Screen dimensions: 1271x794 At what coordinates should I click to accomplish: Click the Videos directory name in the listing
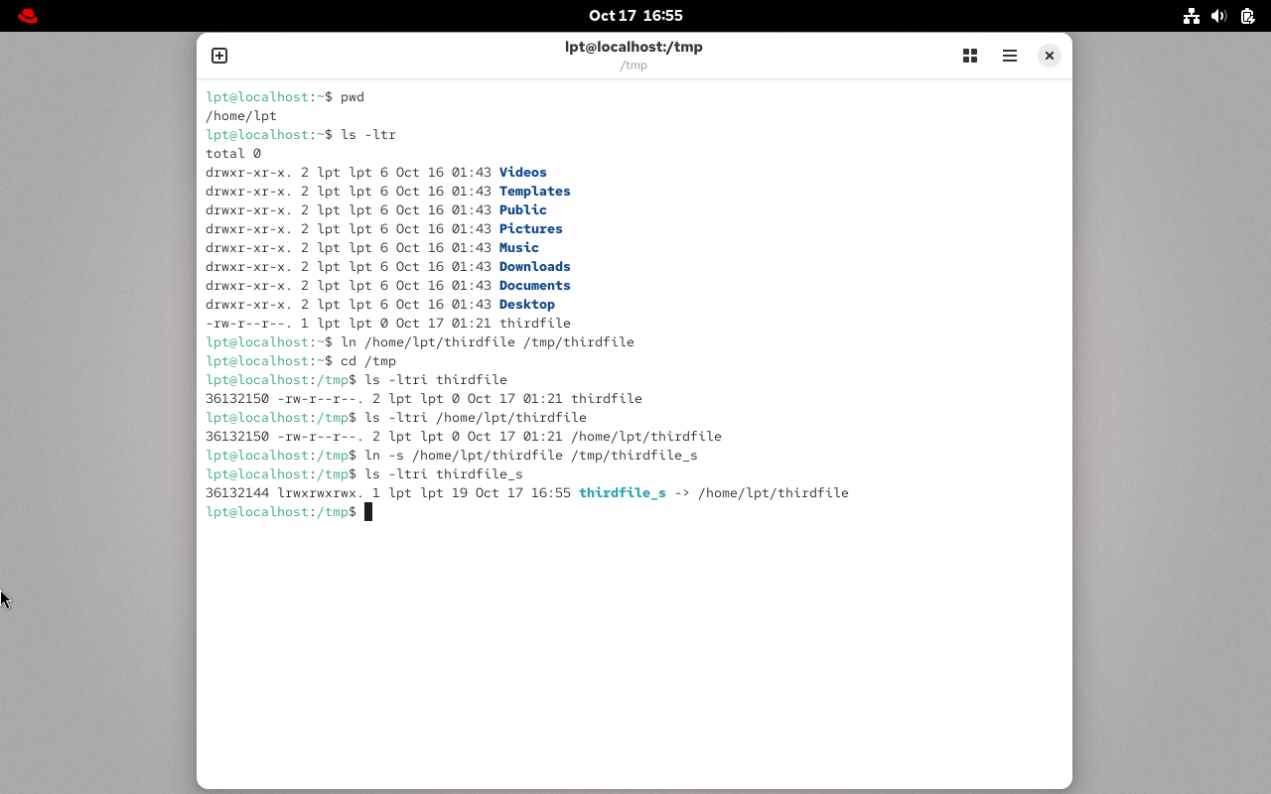point(522,173)
